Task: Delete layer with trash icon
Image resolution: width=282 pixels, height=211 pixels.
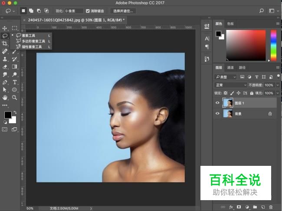Action: point(271,207)
